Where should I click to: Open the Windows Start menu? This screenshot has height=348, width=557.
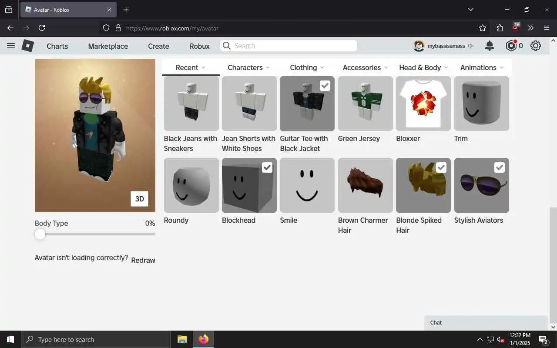pos(10,339)
